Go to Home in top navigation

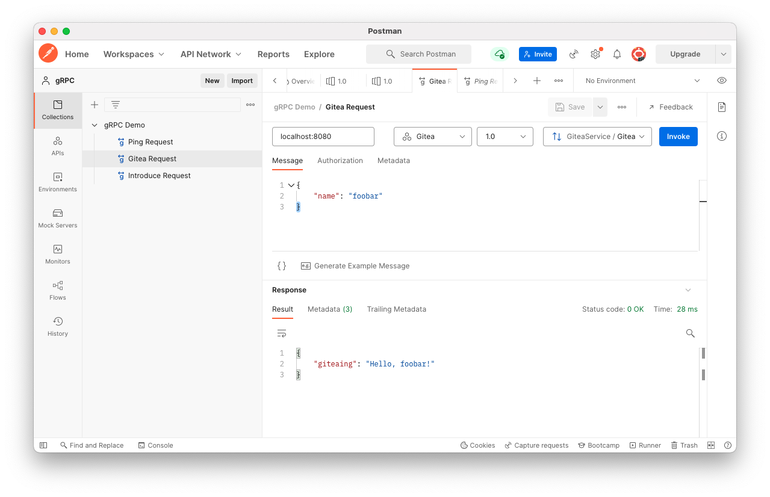pos(77,54)
